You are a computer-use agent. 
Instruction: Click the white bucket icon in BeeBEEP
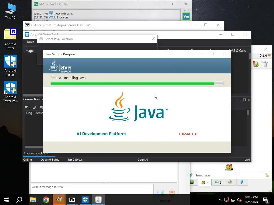[265, 64]
